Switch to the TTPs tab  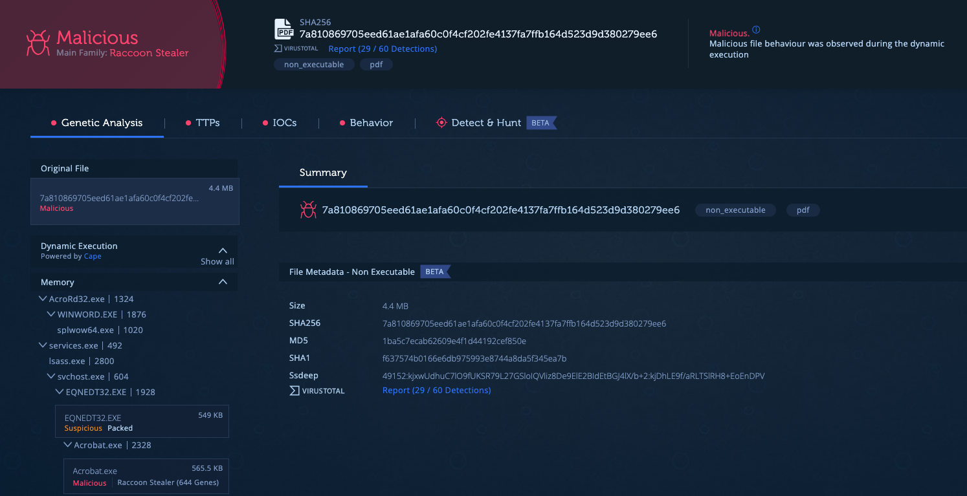click(x=203, y=123)
